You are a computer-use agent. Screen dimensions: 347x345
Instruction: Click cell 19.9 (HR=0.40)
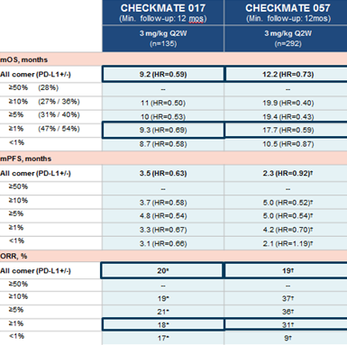(x=286, y=103)
